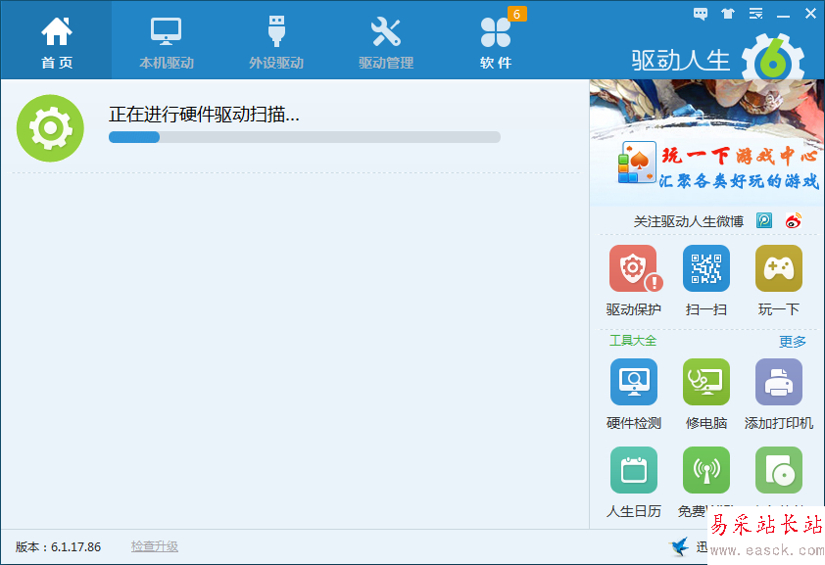Open the Sina Weibo icon

[794, 220]
